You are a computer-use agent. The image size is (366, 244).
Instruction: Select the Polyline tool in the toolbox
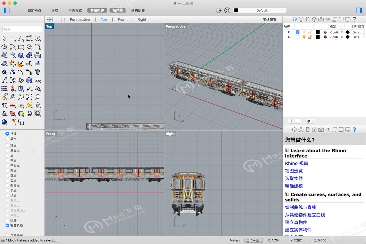[x=21, y=39]
